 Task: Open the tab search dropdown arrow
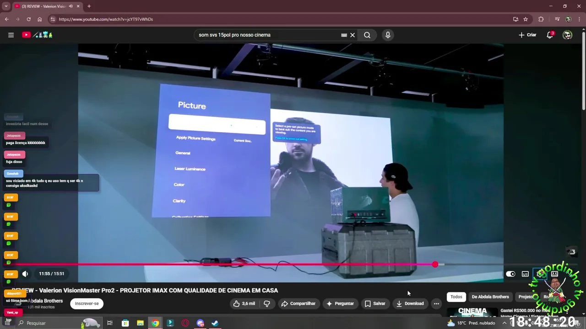(x=6, y=6)
